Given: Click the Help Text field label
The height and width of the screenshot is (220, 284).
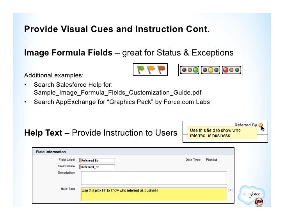Looking at the screenshot, I should pos(68,189).
